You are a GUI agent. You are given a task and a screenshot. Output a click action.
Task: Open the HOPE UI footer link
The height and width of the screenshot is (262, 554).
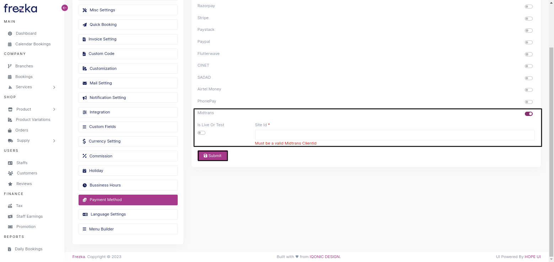click(533, 257)
